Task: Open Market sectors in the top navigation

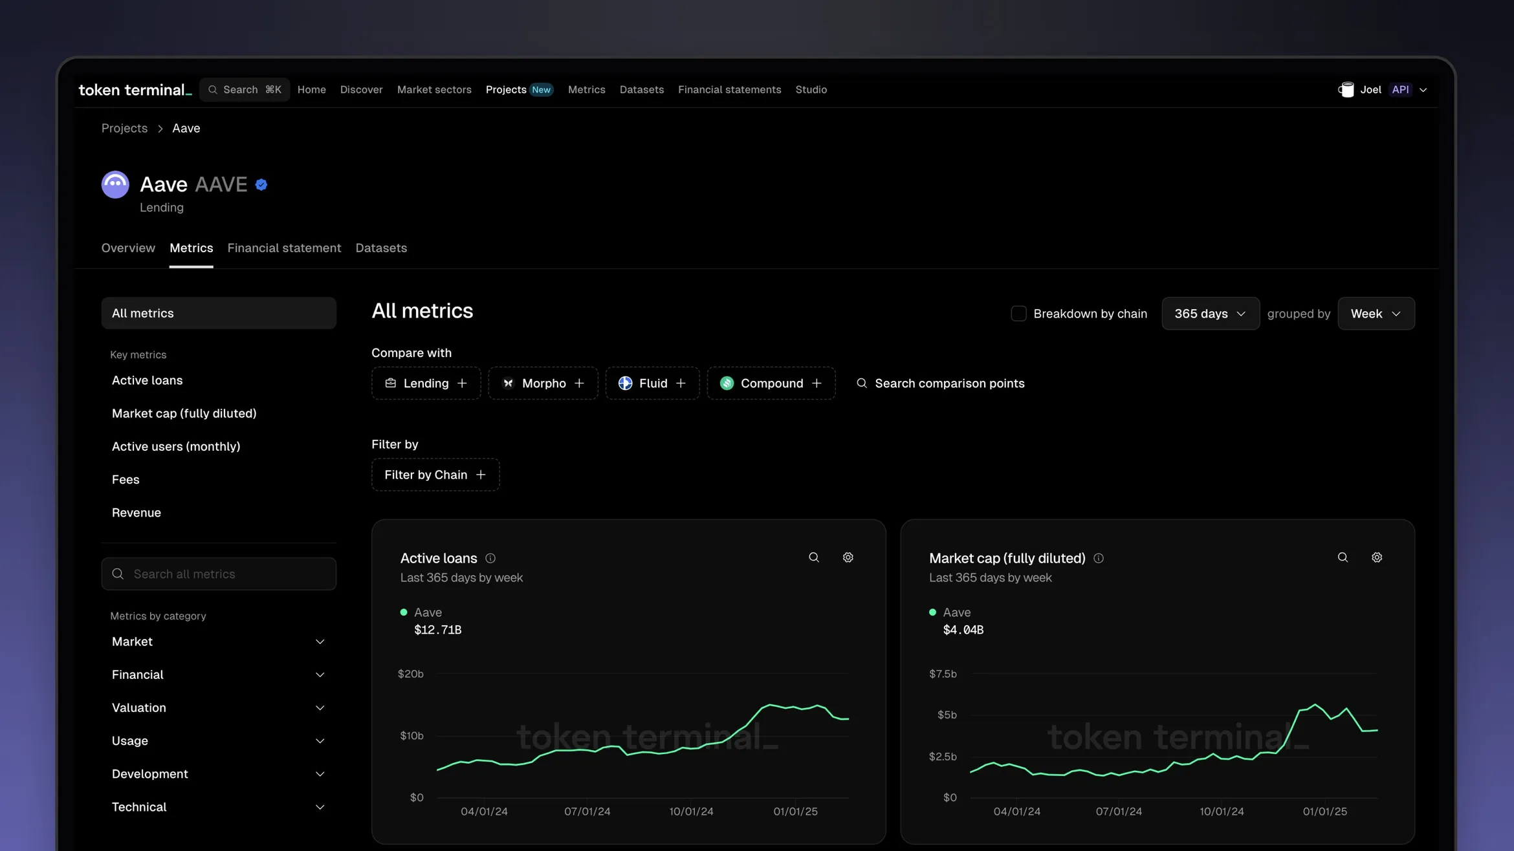Action: click(434, 90)
